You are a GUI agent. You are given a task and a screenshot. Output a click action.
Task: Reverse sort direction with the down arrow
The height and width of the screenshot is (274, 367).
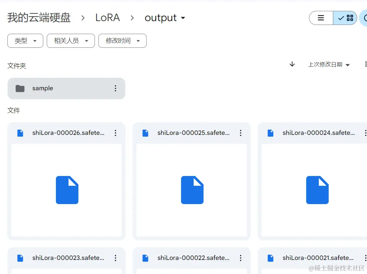[x=292, y=64]
